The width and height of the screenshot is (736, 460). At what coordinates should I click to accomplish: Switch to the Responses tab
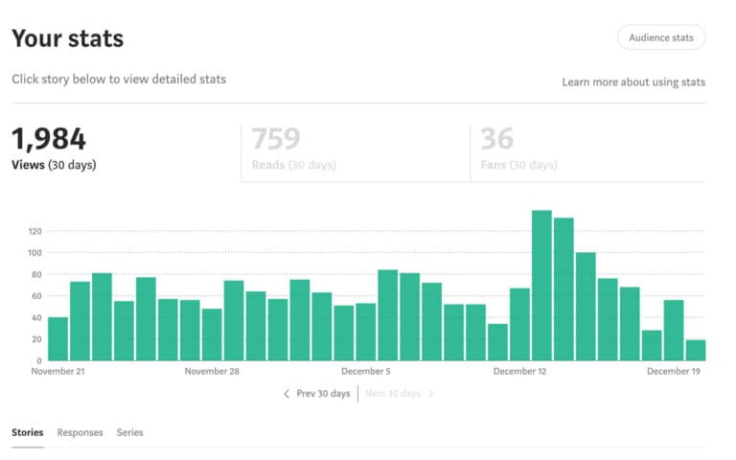pyautogui.click(x=80, y=432)
